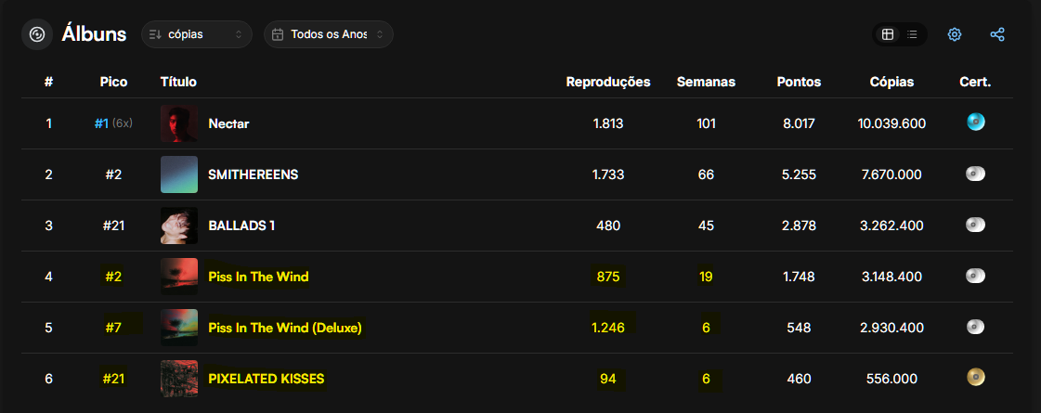Click the SMITHEREENS album cover thumbnail
Viewport: 1041px width, 413px height.
tap(179, 174)
